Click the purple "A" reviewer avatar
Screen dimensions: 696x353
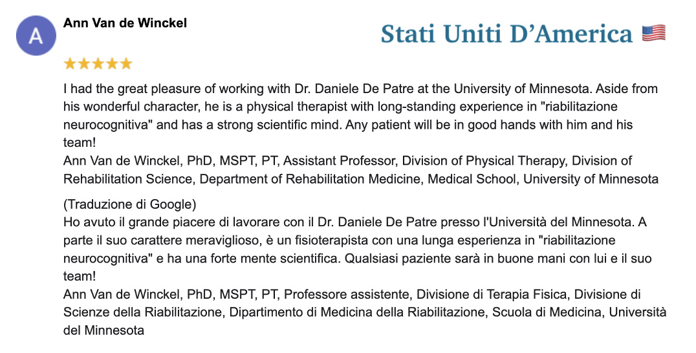[36, 36]
